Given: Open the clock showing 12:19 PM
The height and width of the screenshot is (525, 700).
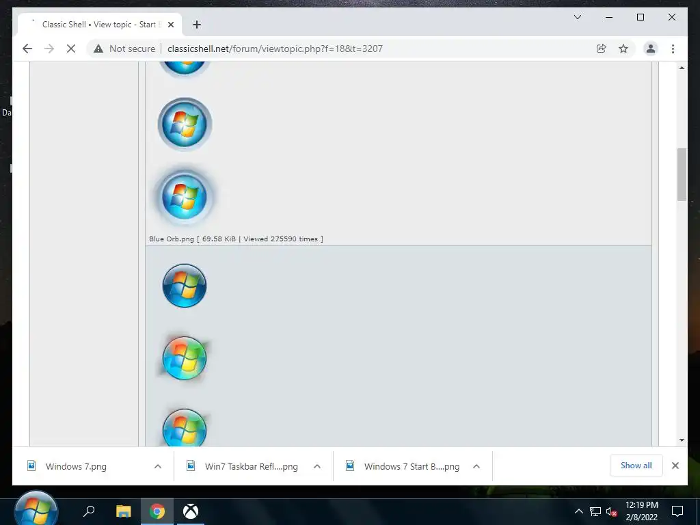Looking at the screenshot, I should [641, 511].
